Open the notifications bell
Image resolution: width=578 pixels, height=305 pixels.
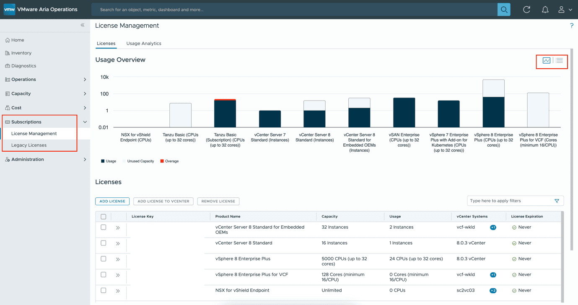point(545,10)
